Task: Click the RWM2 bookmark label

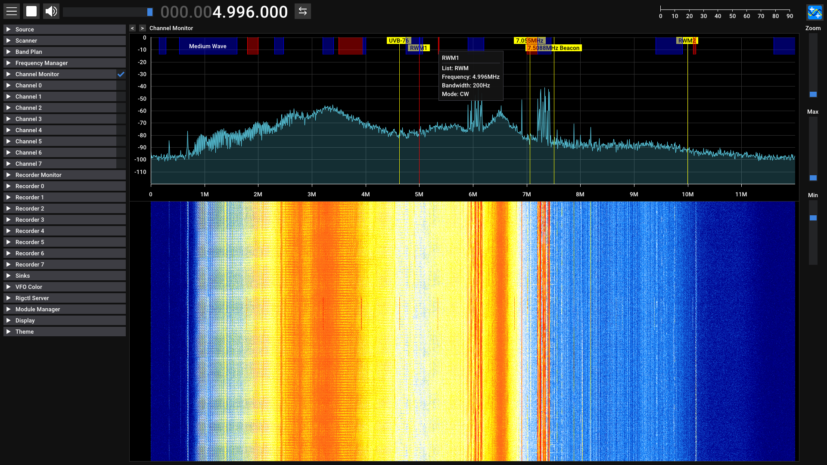Action: point(687,40)
